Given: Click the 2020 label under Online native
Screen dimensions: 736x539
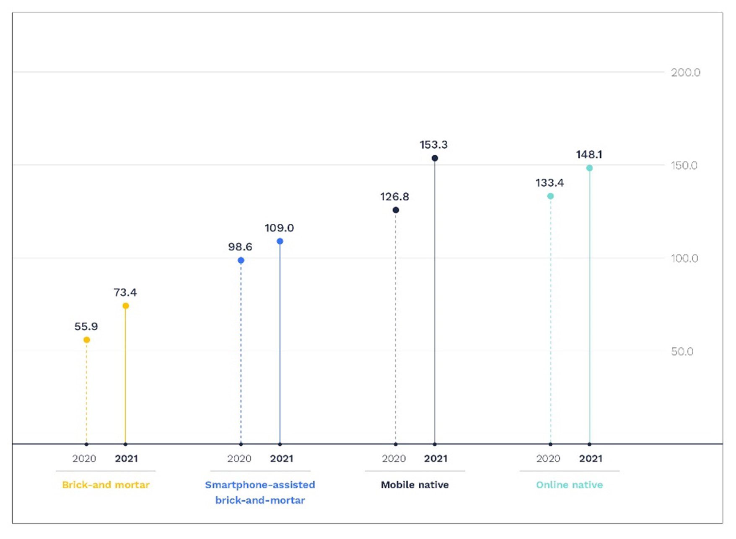Looking at the screenshot, I should (548, 458).
